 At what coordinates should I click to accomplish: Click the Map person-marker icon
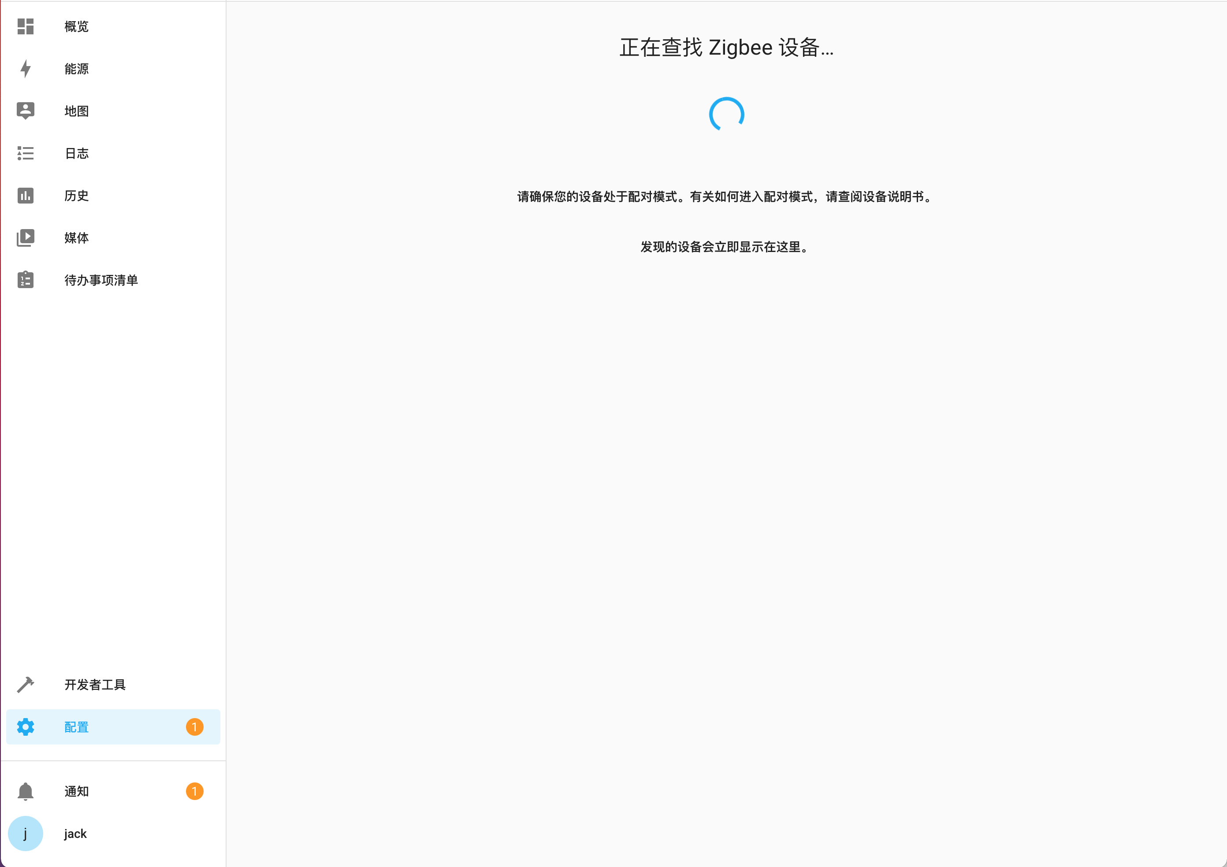click(x=25, y=111)
